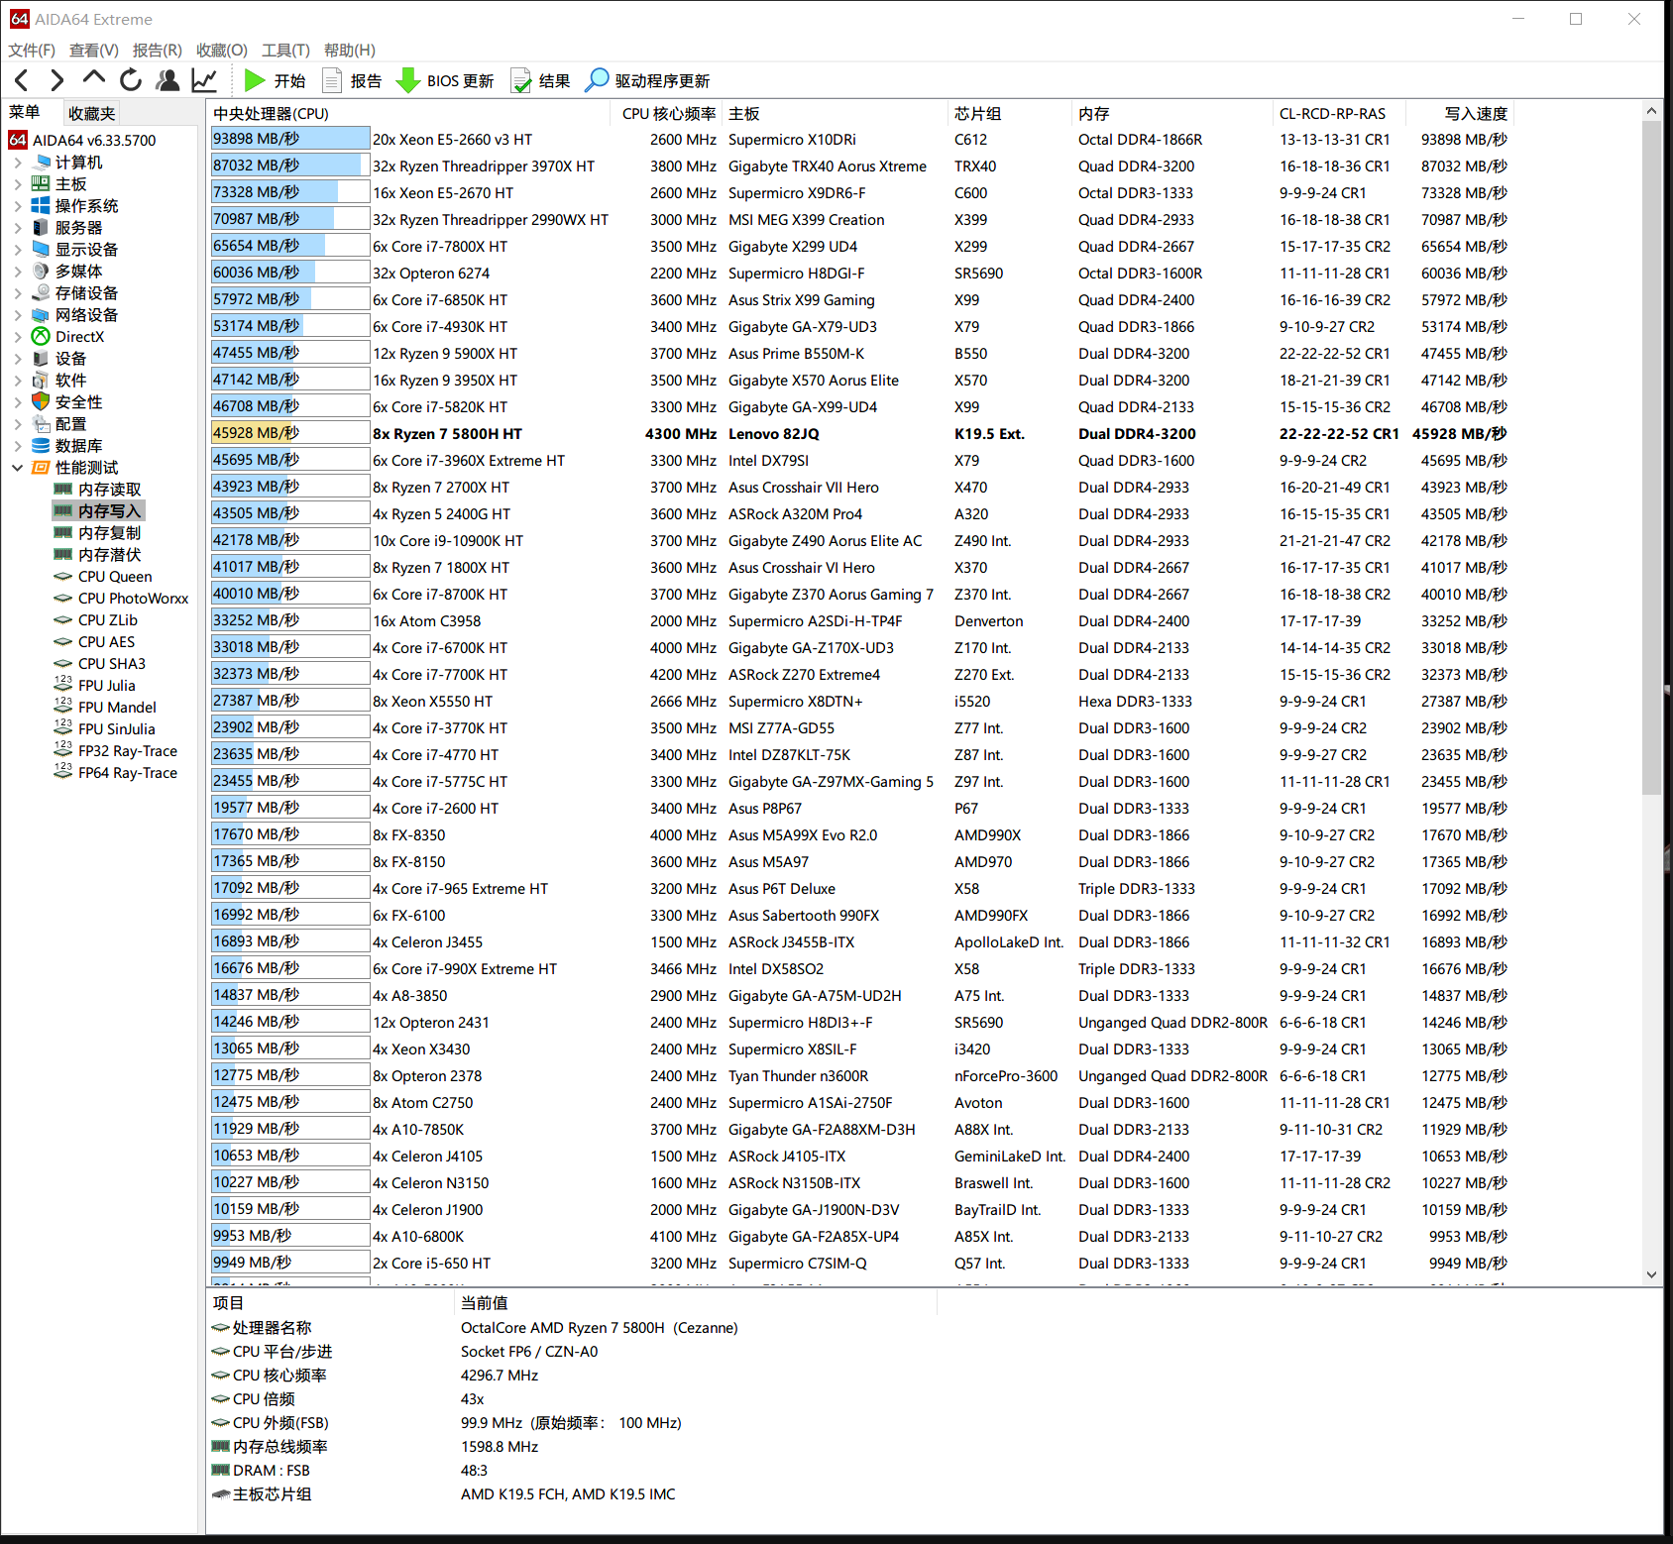Open the 文件(F) menu
This screenshot has width=1673, height=1544.
coord(32,50)
